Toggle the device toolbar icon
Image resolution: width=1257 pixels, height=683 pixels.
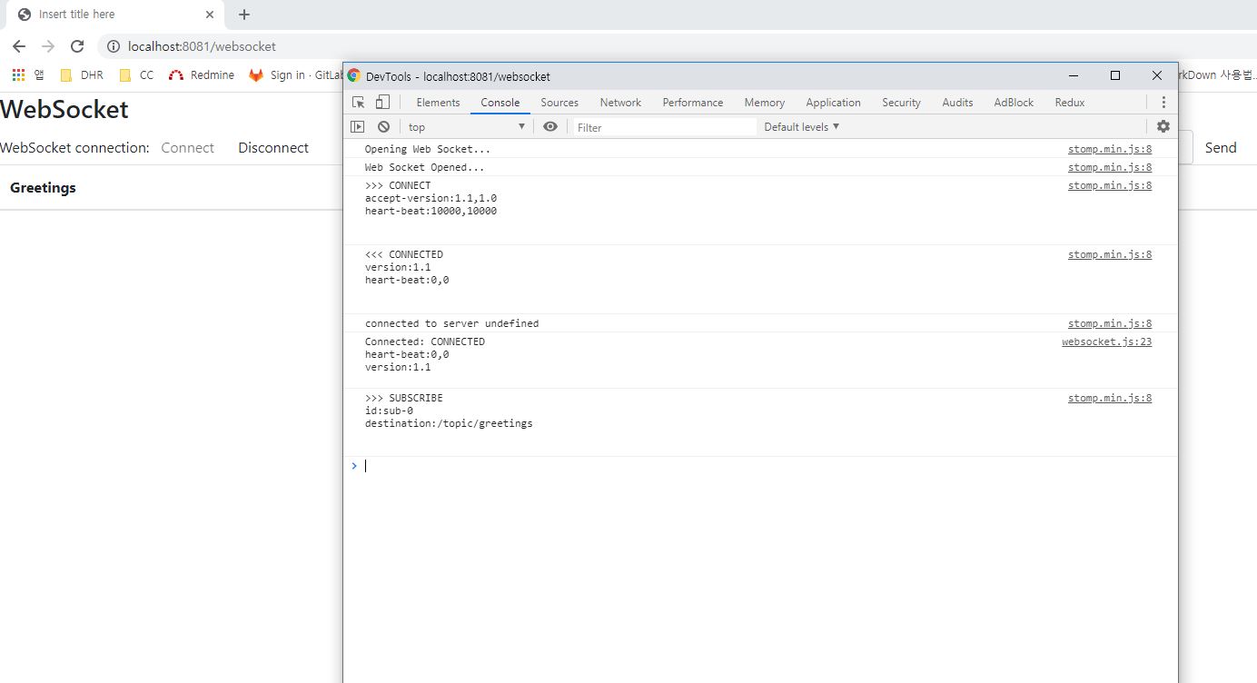[382, 103]
